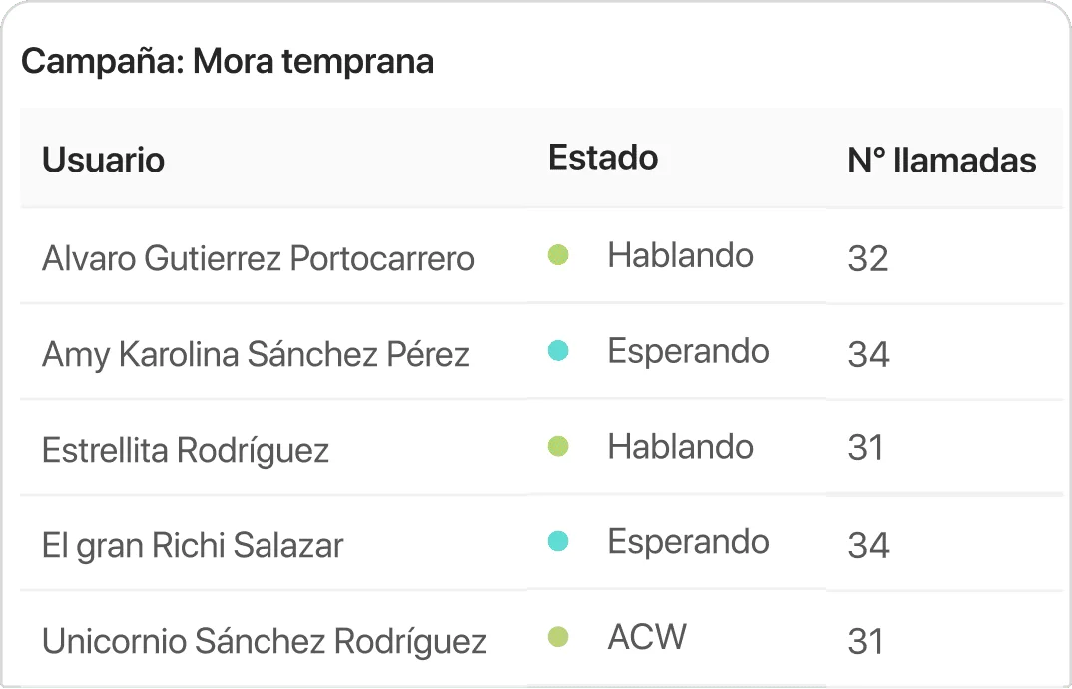1072x689 pixels.
Task: Click the Campaña: Mora temprana title
Action: click(228, 62)
